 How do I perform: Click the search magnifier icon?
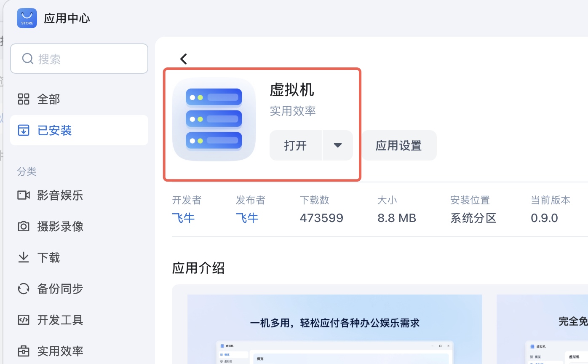click(28, 59)
